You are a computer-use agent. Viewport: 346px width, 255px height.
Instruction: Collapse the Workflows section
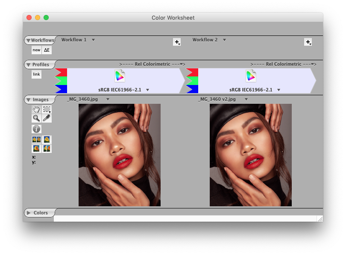(x=28, y=41)
